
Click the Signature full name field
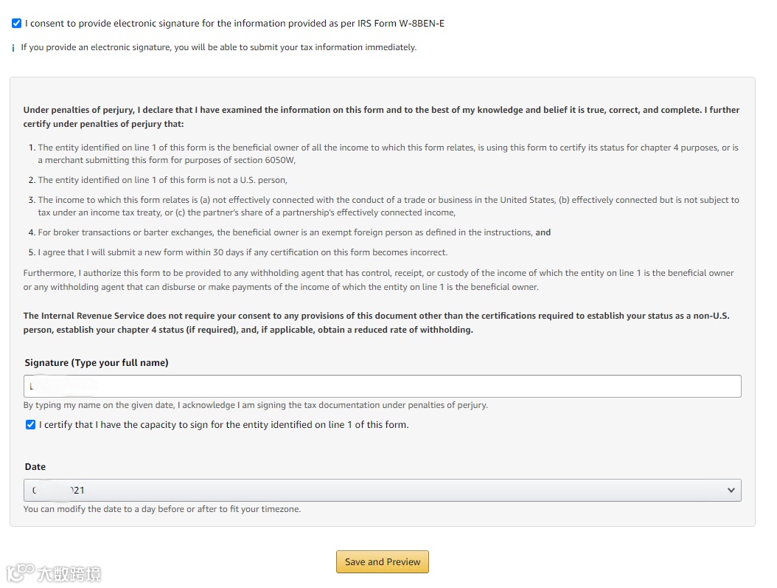click(x=382, y=387)
